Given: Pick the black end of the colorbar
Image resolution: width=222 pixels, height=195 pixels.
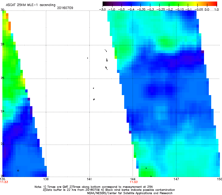Looking at the screenshot, I should pyautogui.click(x=104, y=4).
